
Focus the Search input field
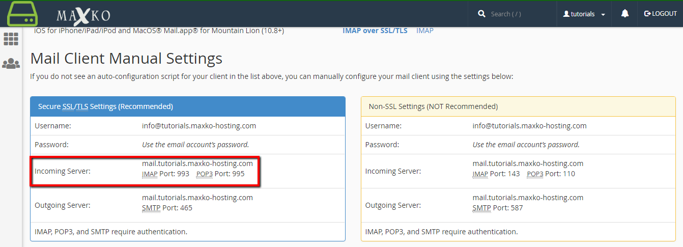(519, 14)
